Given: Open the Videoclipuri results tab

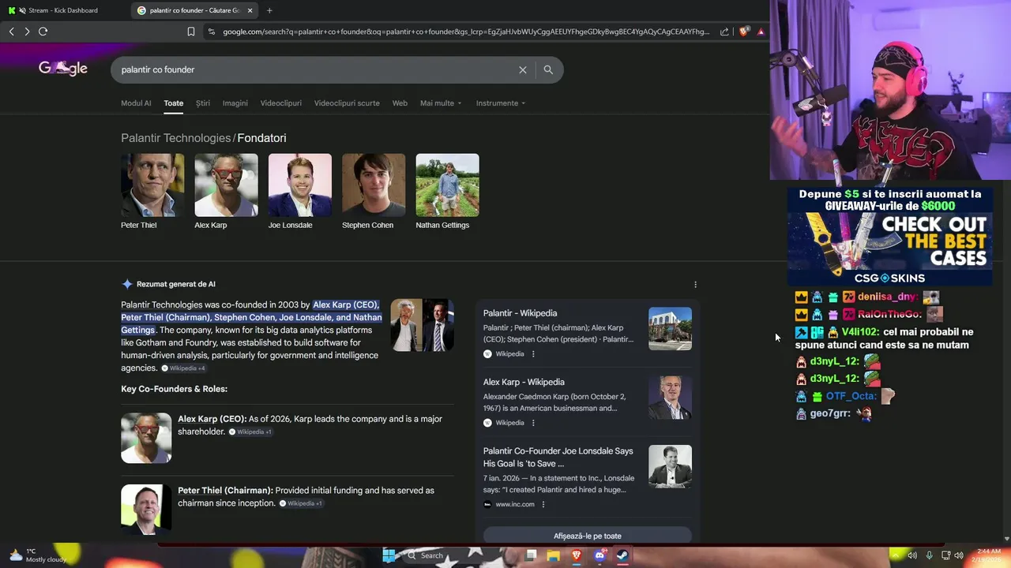Looking at the screenshot, I should point(281,103).
